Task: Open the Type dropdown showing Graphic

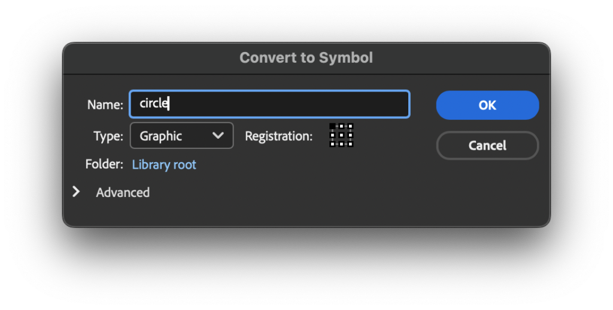Action: click(x=181, y=136)
